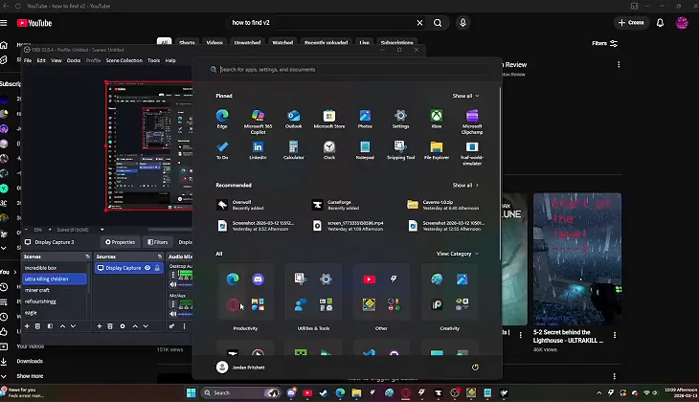
Task: Click Show more in YouTube sidebar
Action: [30, 376]
